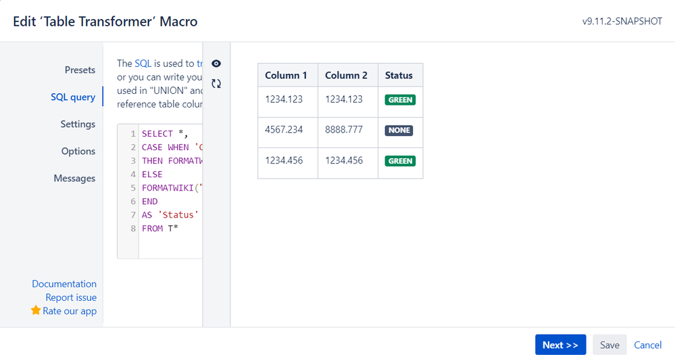Click the Rate our app link
Image resolution: width=675 pixels, height=361 pixels.
coord(70,311)
